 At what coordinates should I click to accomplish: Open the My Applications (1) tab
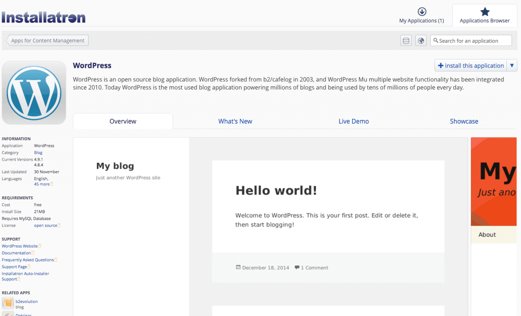[422, 15]
